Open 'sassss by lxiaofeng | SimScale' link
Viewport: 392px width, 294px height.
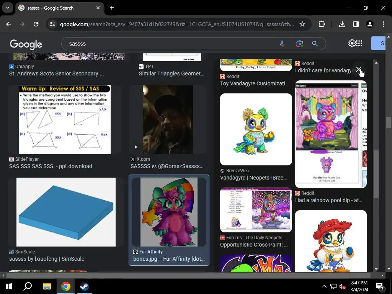pos(47,259)
